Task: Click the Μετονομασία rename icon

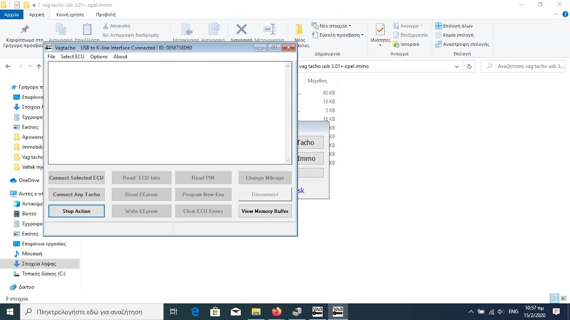Action: (269, 30)
